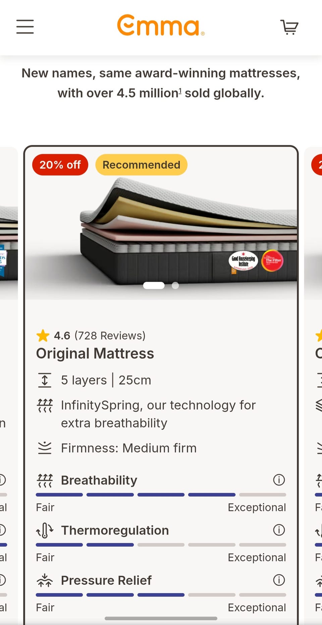Click the 20% off badge
This screenshot has height=625, width=322.
tap(60, 165)
